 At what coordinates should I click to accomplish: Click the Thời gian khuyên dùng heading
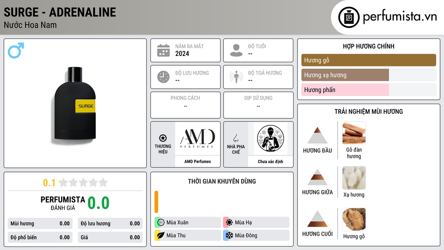coord(222,181)
